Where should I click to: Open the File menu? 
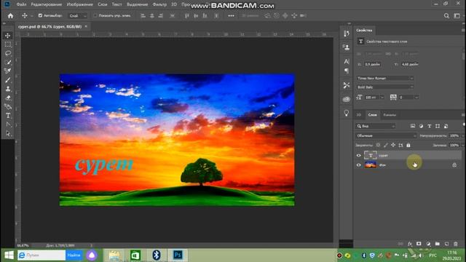21,4
